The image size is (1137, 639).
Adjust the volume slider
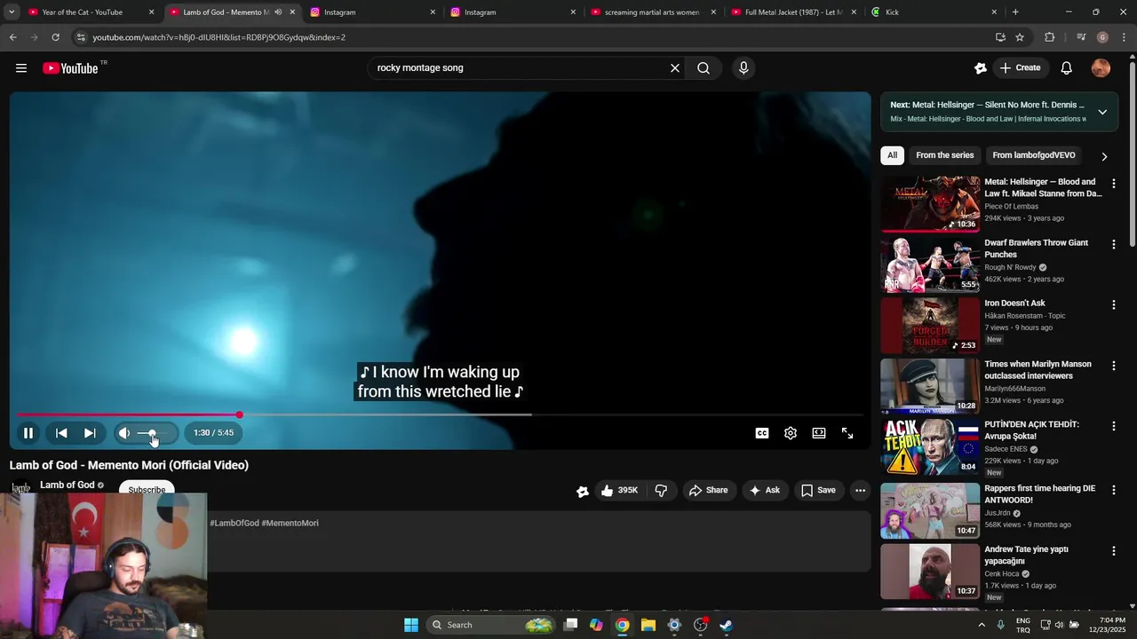pos(154,433)
